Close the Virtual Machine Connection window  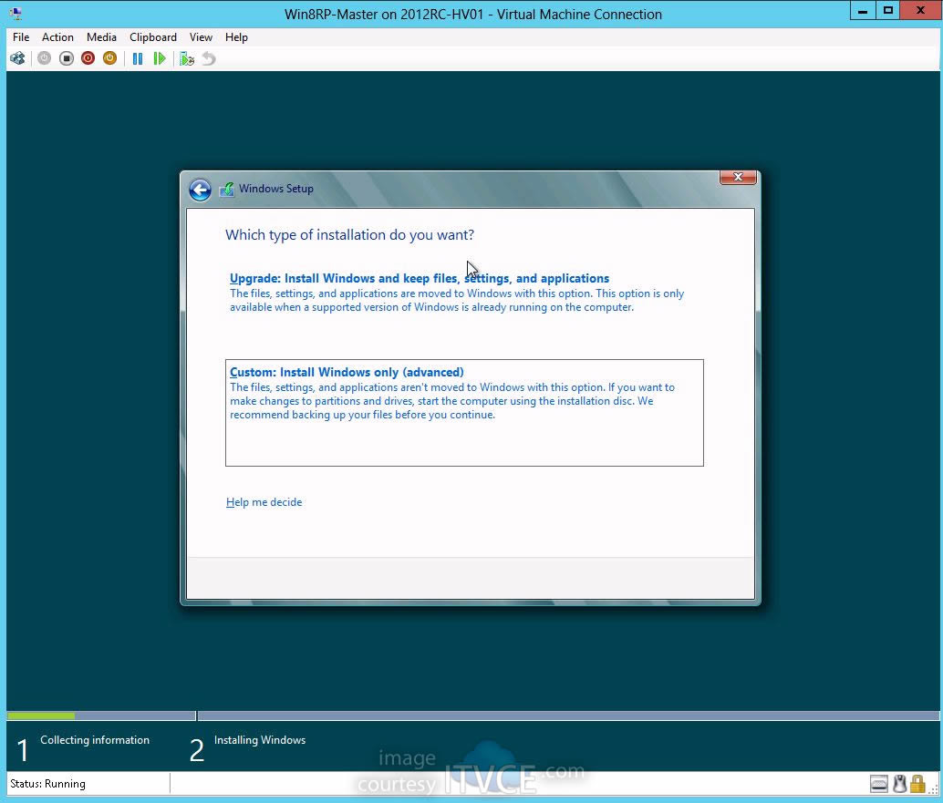pyautogui.click(x=920, y=11)
